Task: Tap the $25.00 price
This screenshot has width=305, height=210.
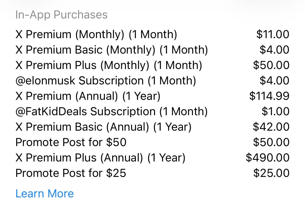Action: (271, 173)
